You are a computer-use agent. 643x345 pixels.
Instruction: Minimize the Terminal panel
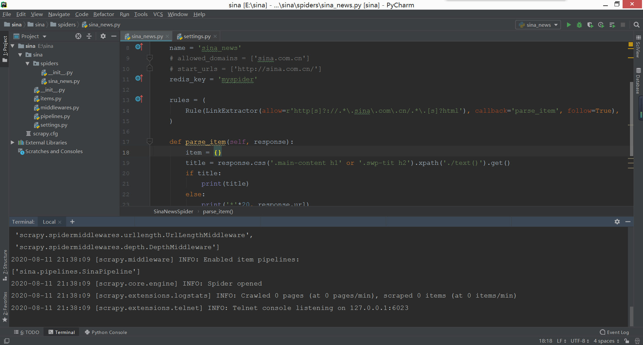coord(628,222)
